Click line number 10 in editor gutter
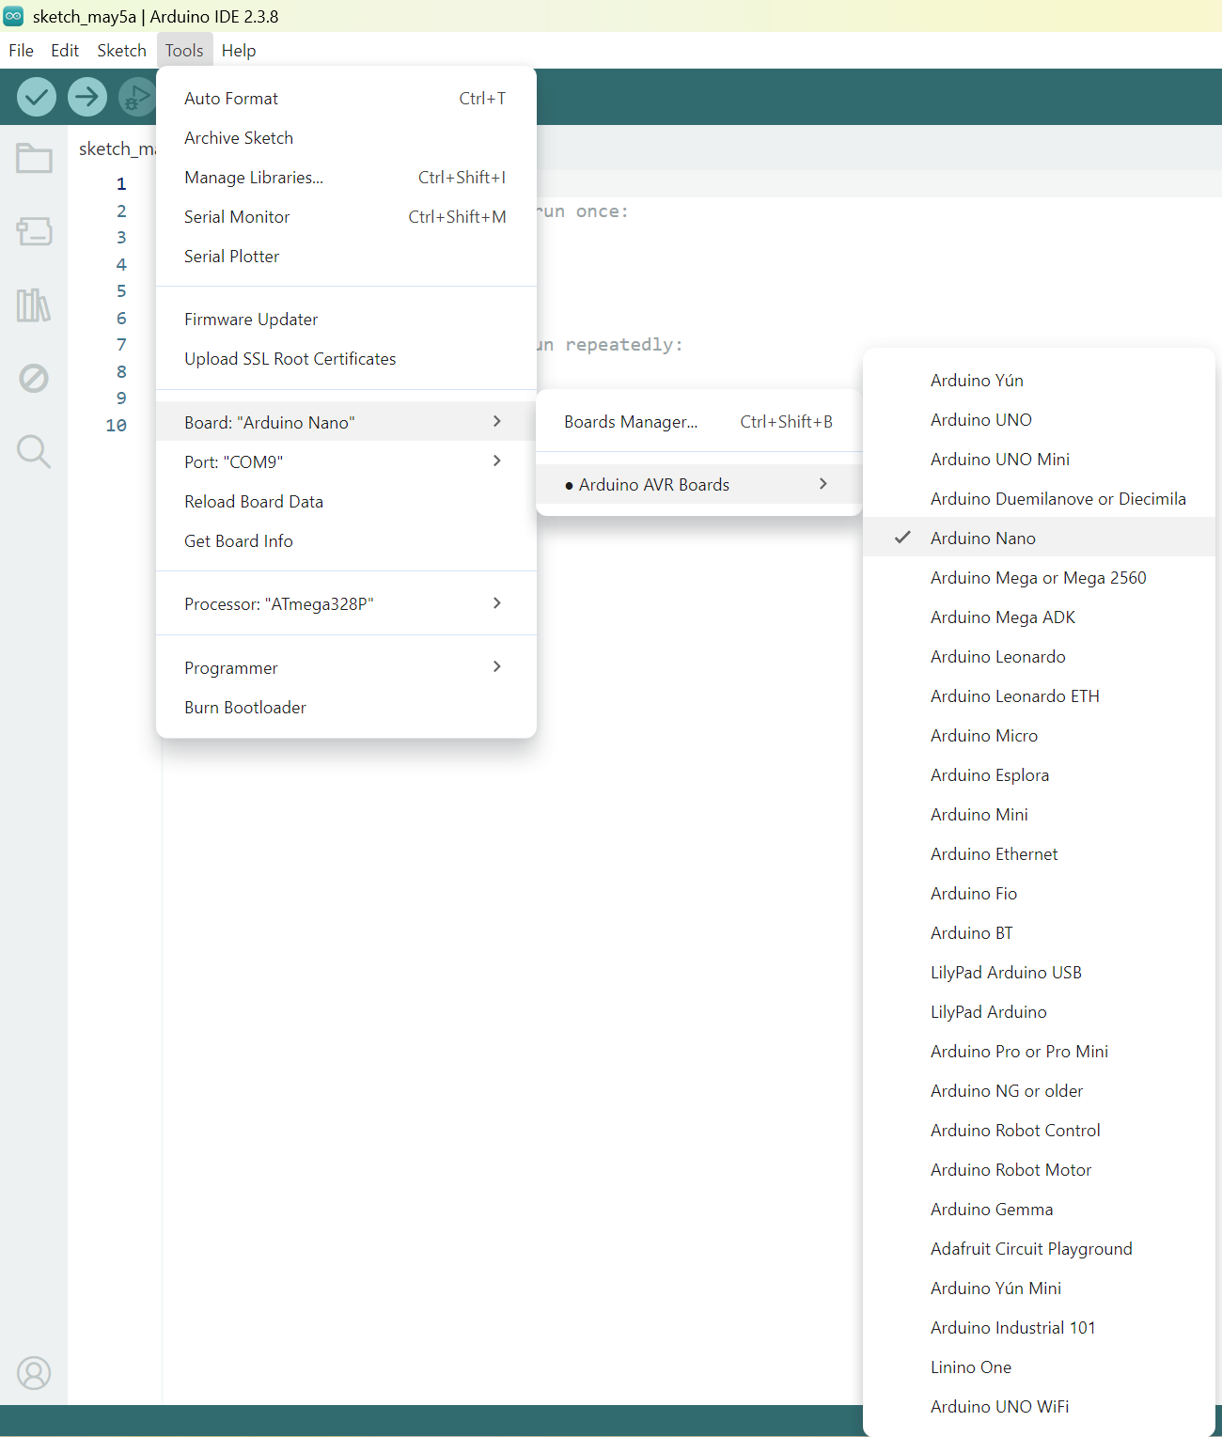Viewport: 1222px width, 1437px height. 116,425
